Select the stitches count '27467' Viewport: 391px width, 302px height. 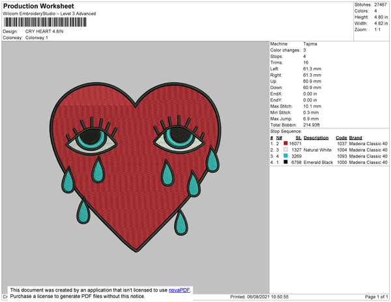pyautogui.click(x=381, y=5)
